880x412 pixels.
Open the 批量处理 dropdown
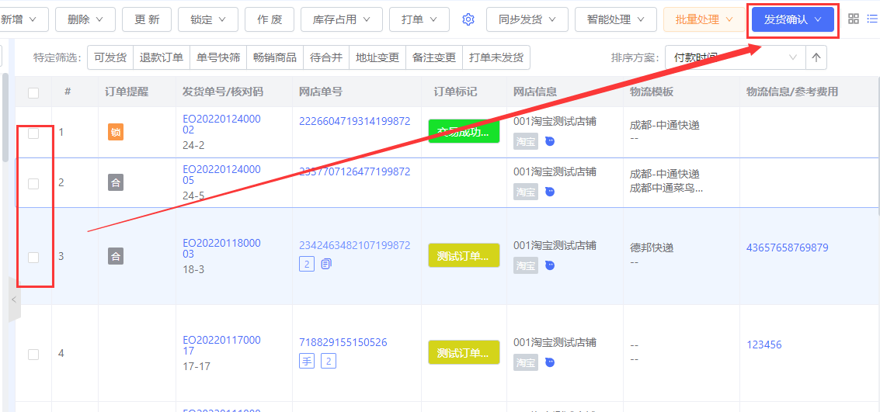point(704,19)
